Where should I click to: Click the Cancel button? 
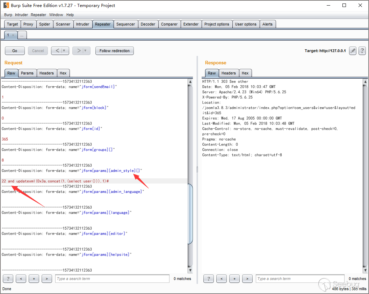tap(38, 51)
